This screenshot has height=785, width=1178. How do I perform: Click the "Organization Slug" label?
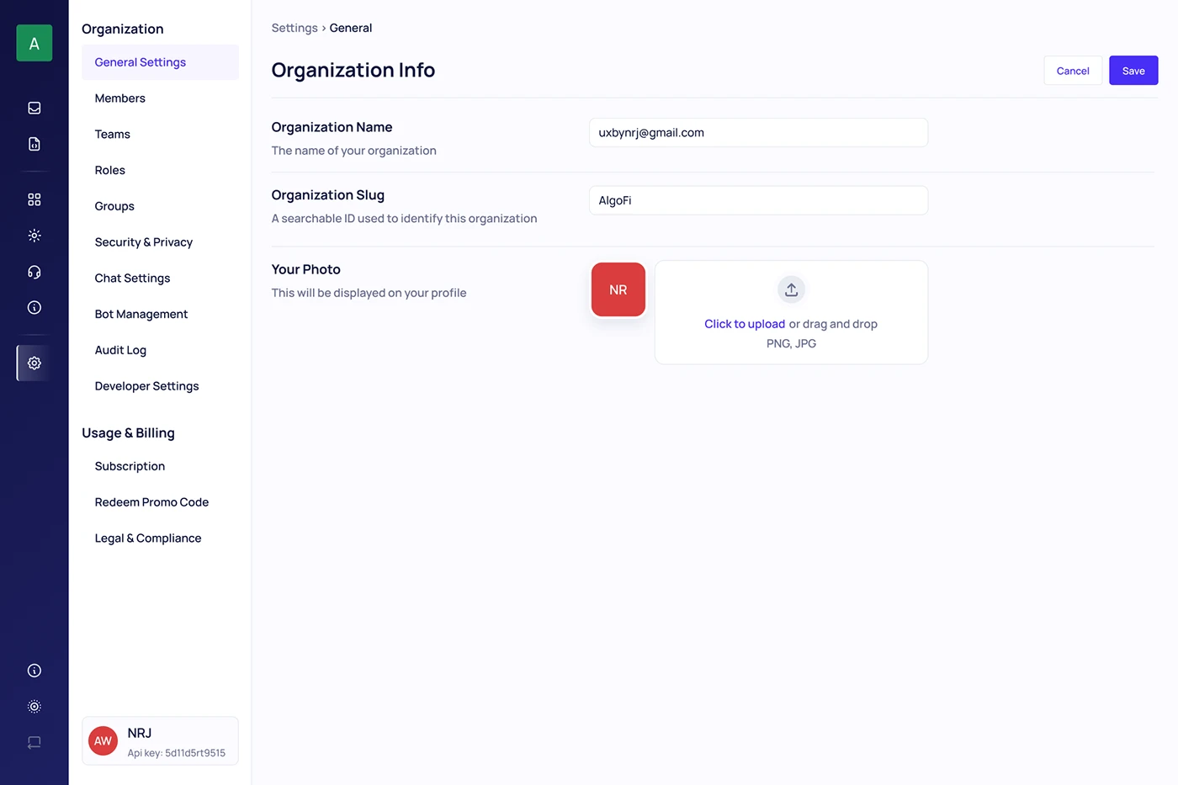tap(328, 195)
